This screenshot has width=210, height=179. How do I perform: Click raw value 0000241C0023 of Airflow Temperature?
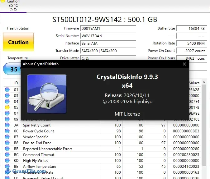coord(186,167)
